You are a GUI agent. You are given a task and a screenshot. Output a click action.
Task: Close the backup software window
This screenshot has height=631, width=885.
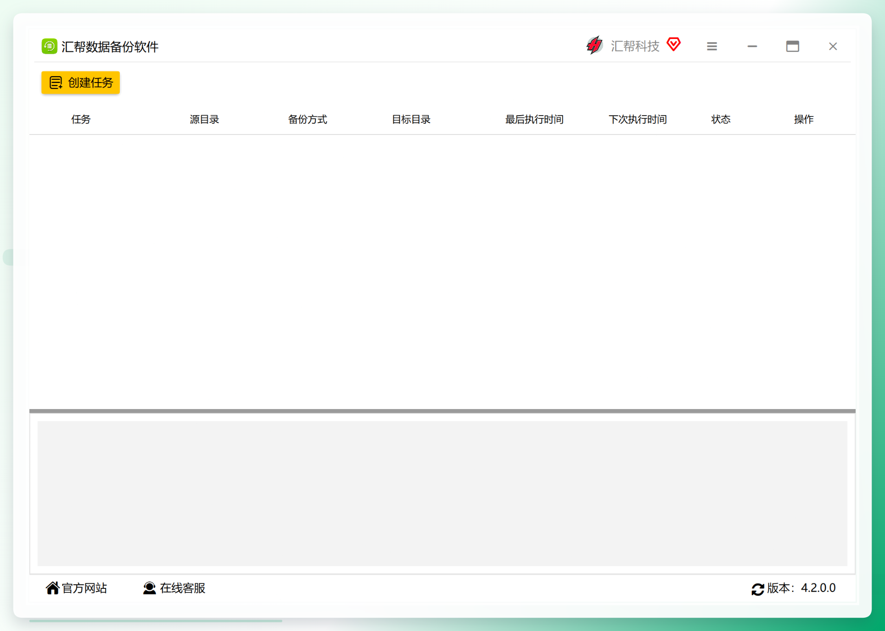833,46
